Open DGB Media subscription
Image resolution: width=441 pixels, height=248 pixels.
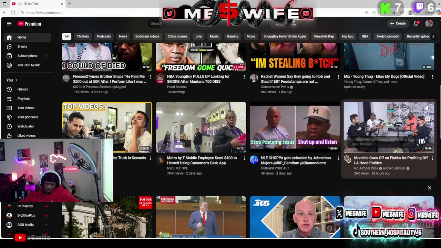pos(27,225)
